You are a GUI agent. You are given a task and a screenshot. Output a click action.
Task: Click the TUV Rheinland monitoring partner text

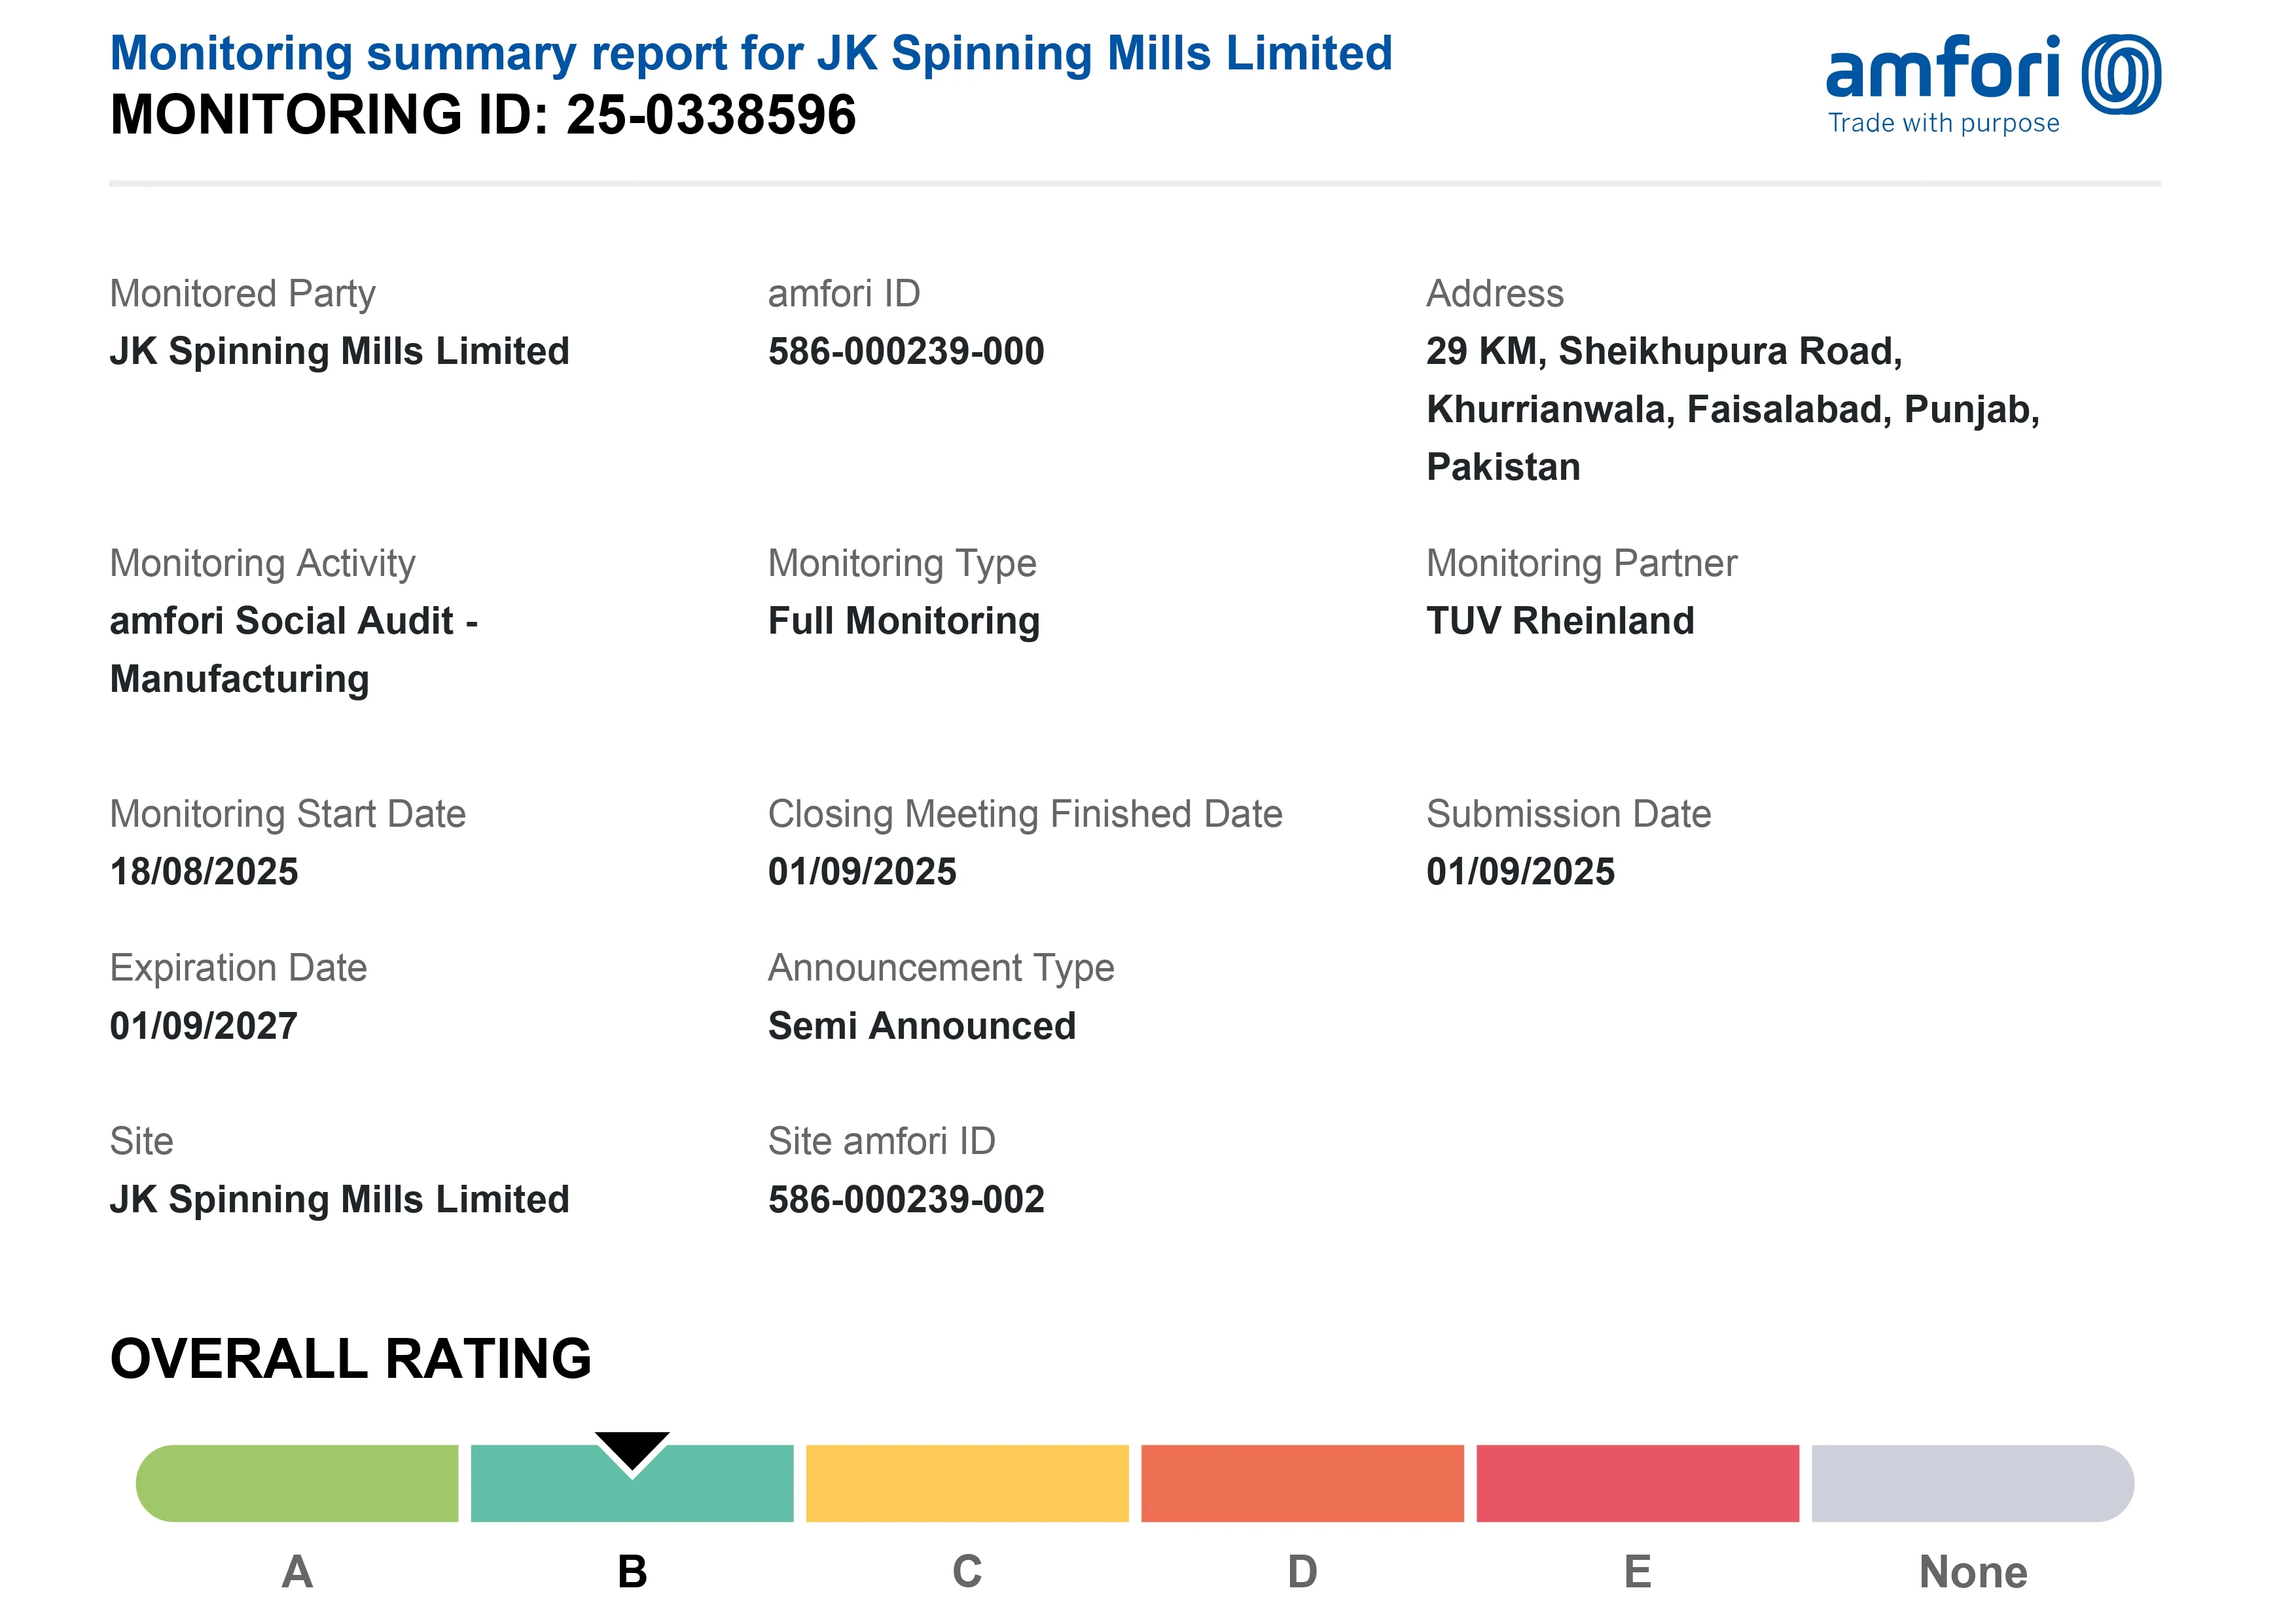pos(1560,621)
